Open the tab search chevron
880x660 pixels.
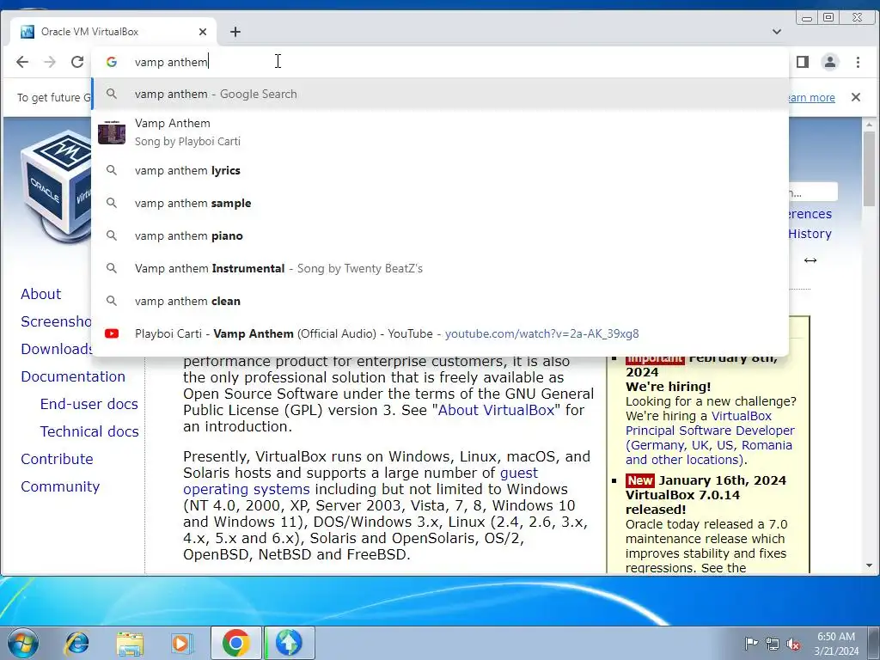click(x=777, y=32)
